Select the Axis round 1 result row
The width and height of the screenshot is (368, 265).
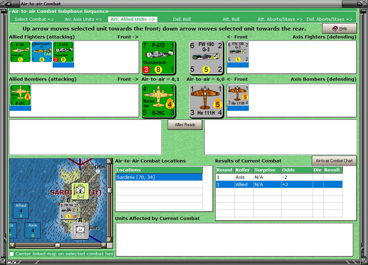point(279,177)
